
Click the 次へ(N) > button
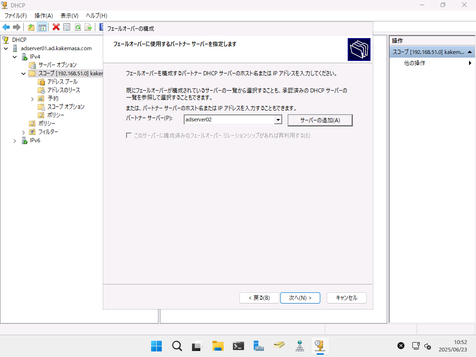300,298
